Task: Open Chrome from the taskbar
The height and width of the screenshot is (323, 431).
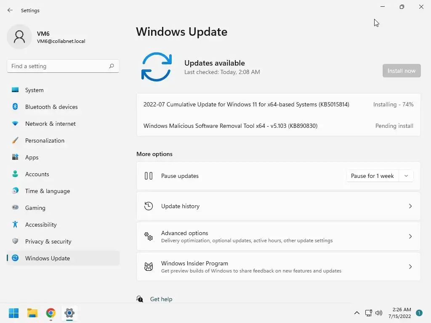Action: pos(51,313)
